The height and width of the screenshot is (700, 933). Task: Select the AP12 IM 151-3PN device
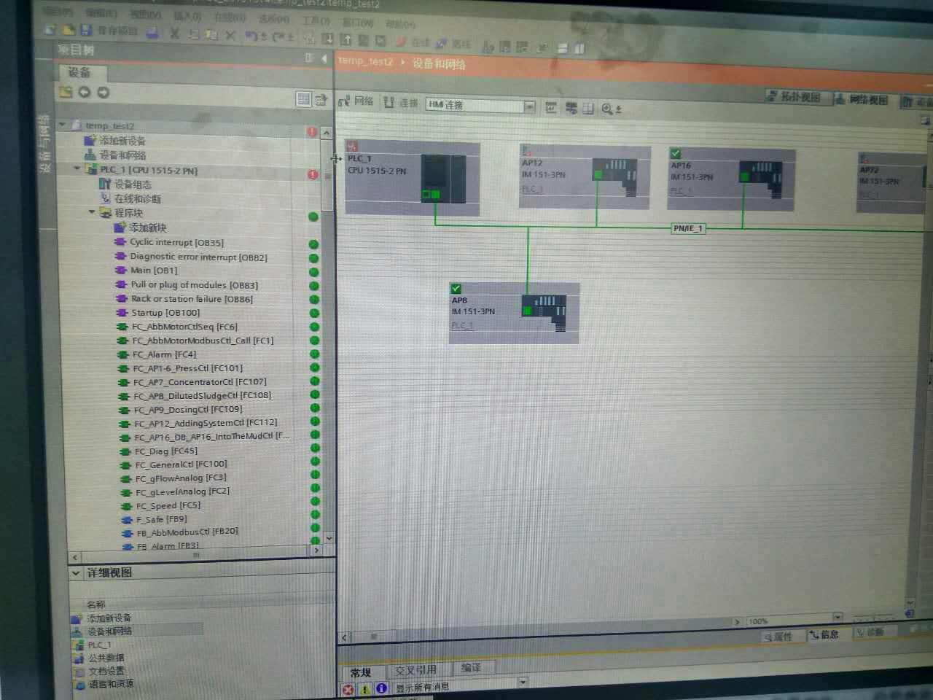pos(585,176)
